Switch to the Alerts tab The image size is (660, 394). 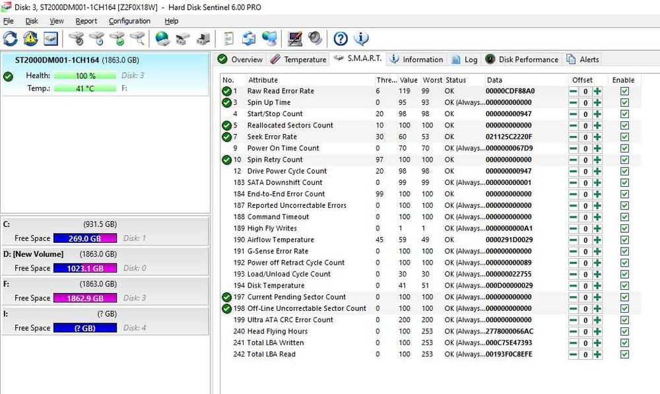click(583, 59)
